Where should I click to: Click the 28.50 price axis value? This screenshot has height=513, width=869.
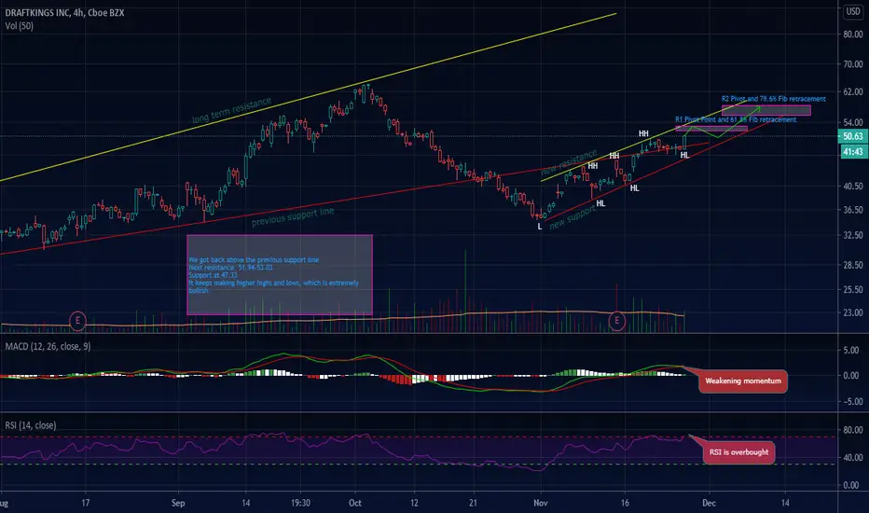tap(853, 265)
